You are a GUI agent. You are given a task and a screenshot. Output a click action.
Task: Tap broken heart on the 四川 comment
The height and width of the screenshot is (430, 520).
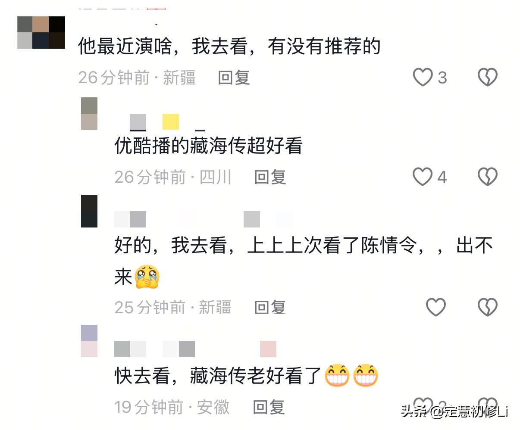[488, 177]
